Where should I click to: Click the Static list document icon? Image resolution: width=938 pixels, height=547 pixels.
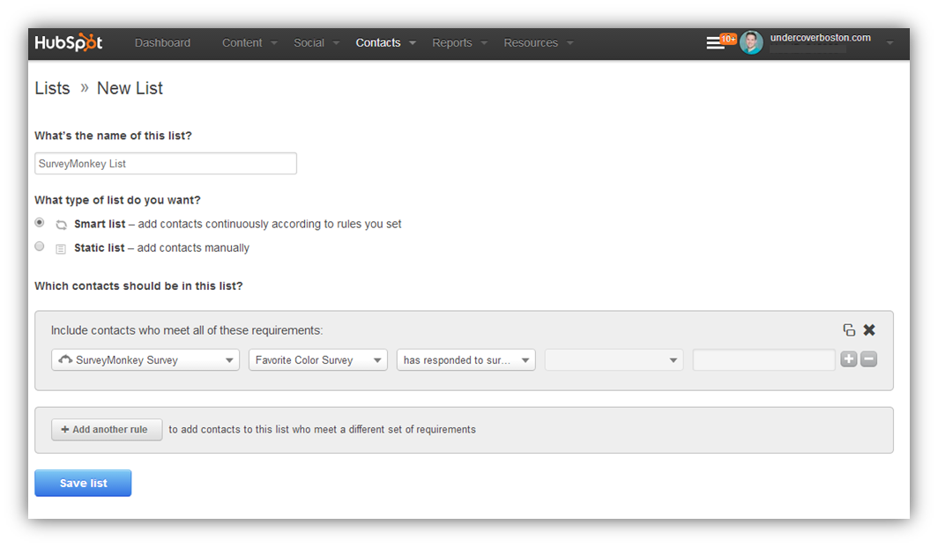[x=61, y=248]
